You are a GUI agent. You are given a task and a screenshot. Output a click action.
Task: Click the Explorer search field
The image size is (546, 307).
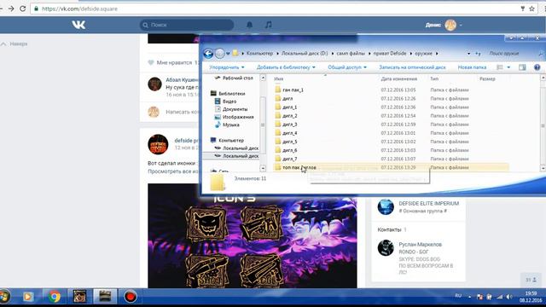pos(514,54)
